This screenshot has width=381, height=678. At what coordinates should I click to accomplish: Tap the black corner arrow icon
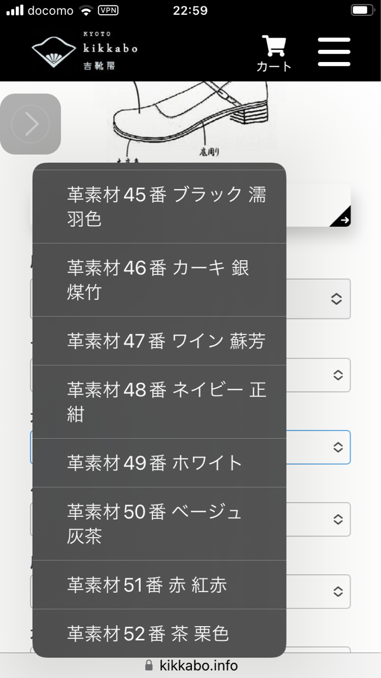(342, 218)
